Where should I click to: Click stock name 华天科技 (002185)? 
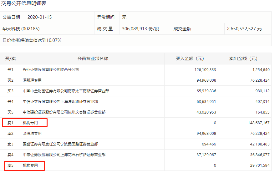(x=21, y=29)
